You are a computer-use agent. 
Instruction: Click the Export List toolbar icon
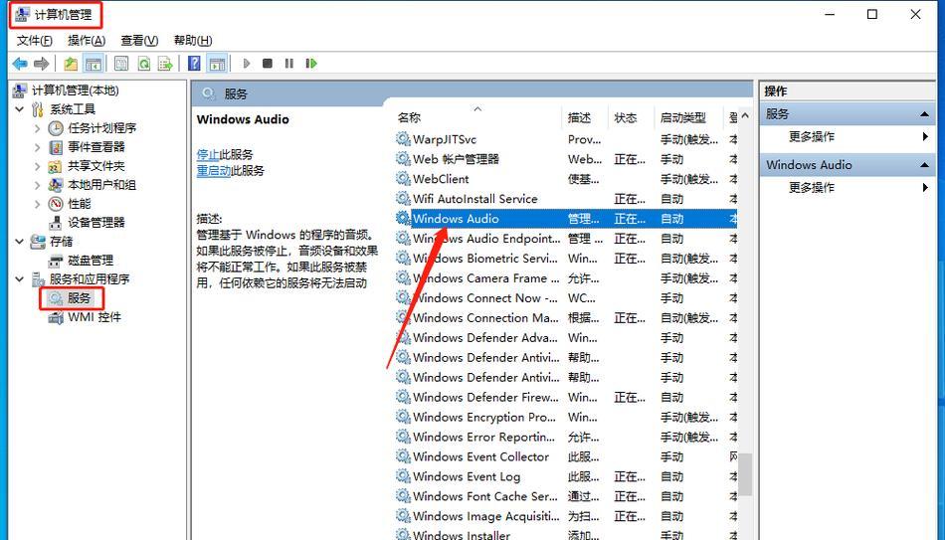[165, 64]
